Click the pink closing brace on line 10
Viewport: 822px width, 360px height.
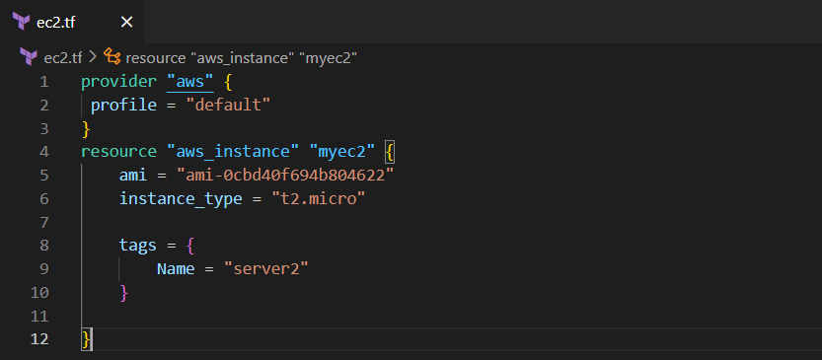[x=123, y=292]
